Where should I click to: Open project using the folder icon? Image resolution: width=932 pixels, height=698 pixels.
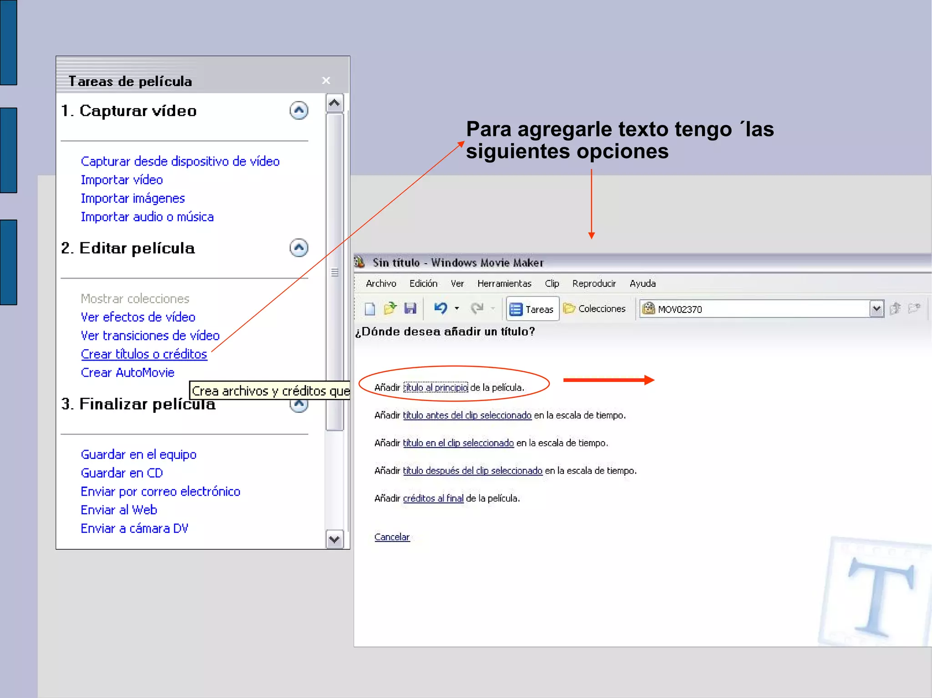pos(390,309)
